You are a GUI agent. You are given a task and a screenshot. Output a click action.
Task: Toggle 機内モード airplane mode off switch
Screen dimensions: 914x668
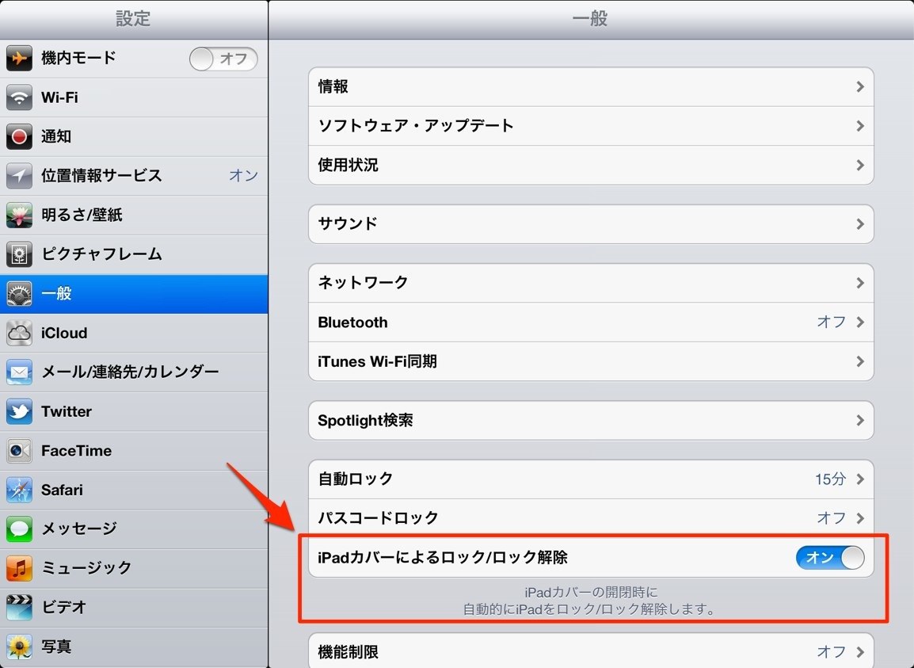(x=223, y=59)
